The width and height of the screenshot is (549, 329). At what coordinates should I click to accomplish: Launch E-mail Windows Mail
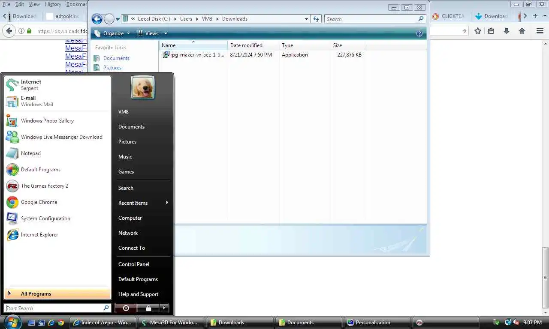tap(57, 101)
